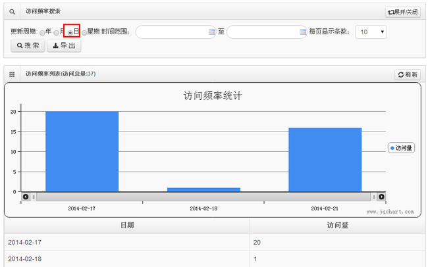The width and height of the screenshot is (428, 267).
Task: Click the chart title 访问频率统计
Action: [x=213, y=96]
